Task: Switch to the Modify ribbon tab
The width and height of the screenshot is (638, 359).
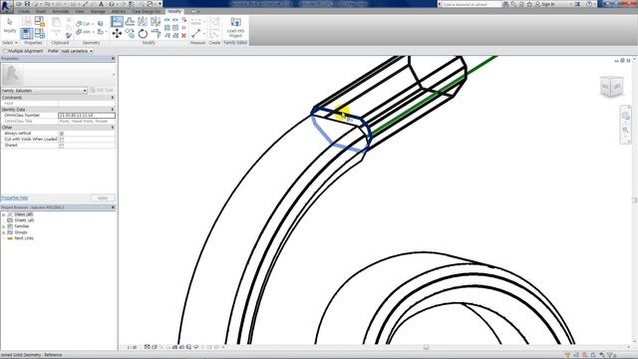Action: coord(174,11)
